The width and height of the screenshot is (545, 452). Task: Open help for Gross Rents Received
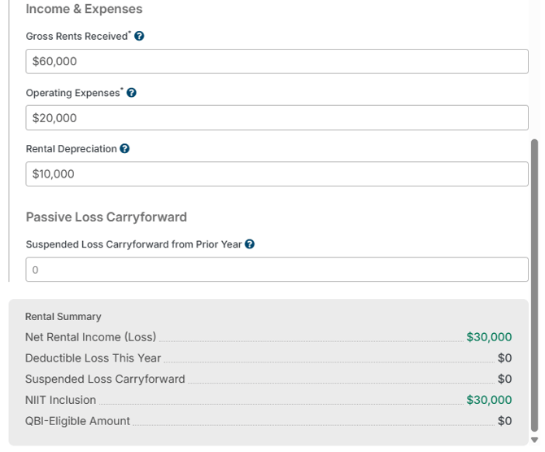[139, 36]
